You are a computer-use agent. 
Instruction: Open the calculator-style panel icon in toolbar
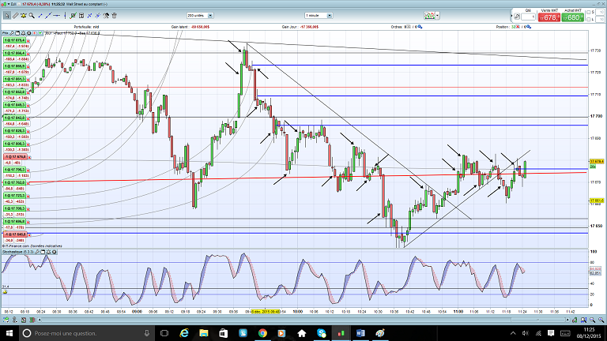pyautogui.click(x=81, y=16)
